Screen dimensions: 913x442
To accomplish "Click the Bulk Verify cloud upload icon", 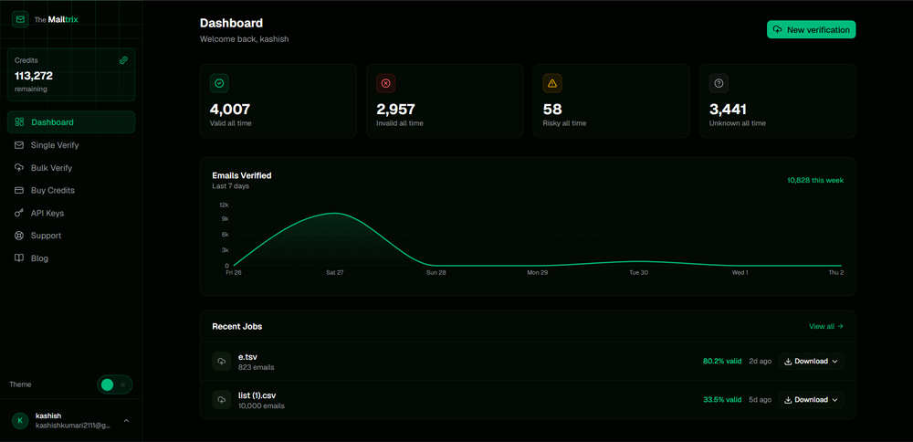I will 19,168.
